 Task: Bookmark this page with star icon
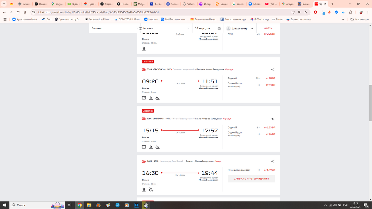tap(306, 12)
